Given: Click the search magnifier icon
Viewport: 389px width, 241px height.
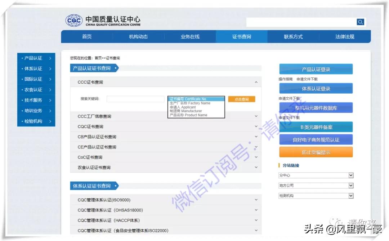Looking at the screenshot, I should [x=361, y=22].
